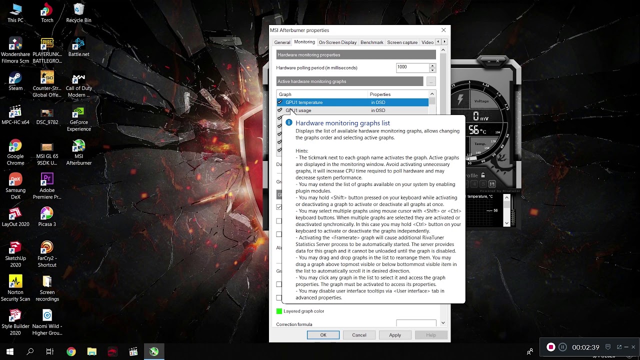Image resolution: width=640 pixels, height=360 pixels.
Task: Select the Google Chrome desktop icon
Action: [x=15, y=153]
